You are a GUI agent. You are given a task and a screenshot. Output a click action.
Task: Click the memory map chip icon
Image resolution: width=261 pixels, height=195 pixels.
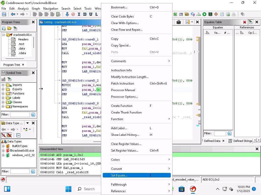[x=210, y=14]
